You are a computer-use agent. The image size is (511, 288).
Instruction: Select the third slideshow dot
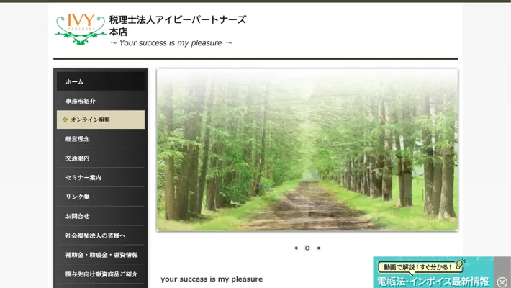319,248
